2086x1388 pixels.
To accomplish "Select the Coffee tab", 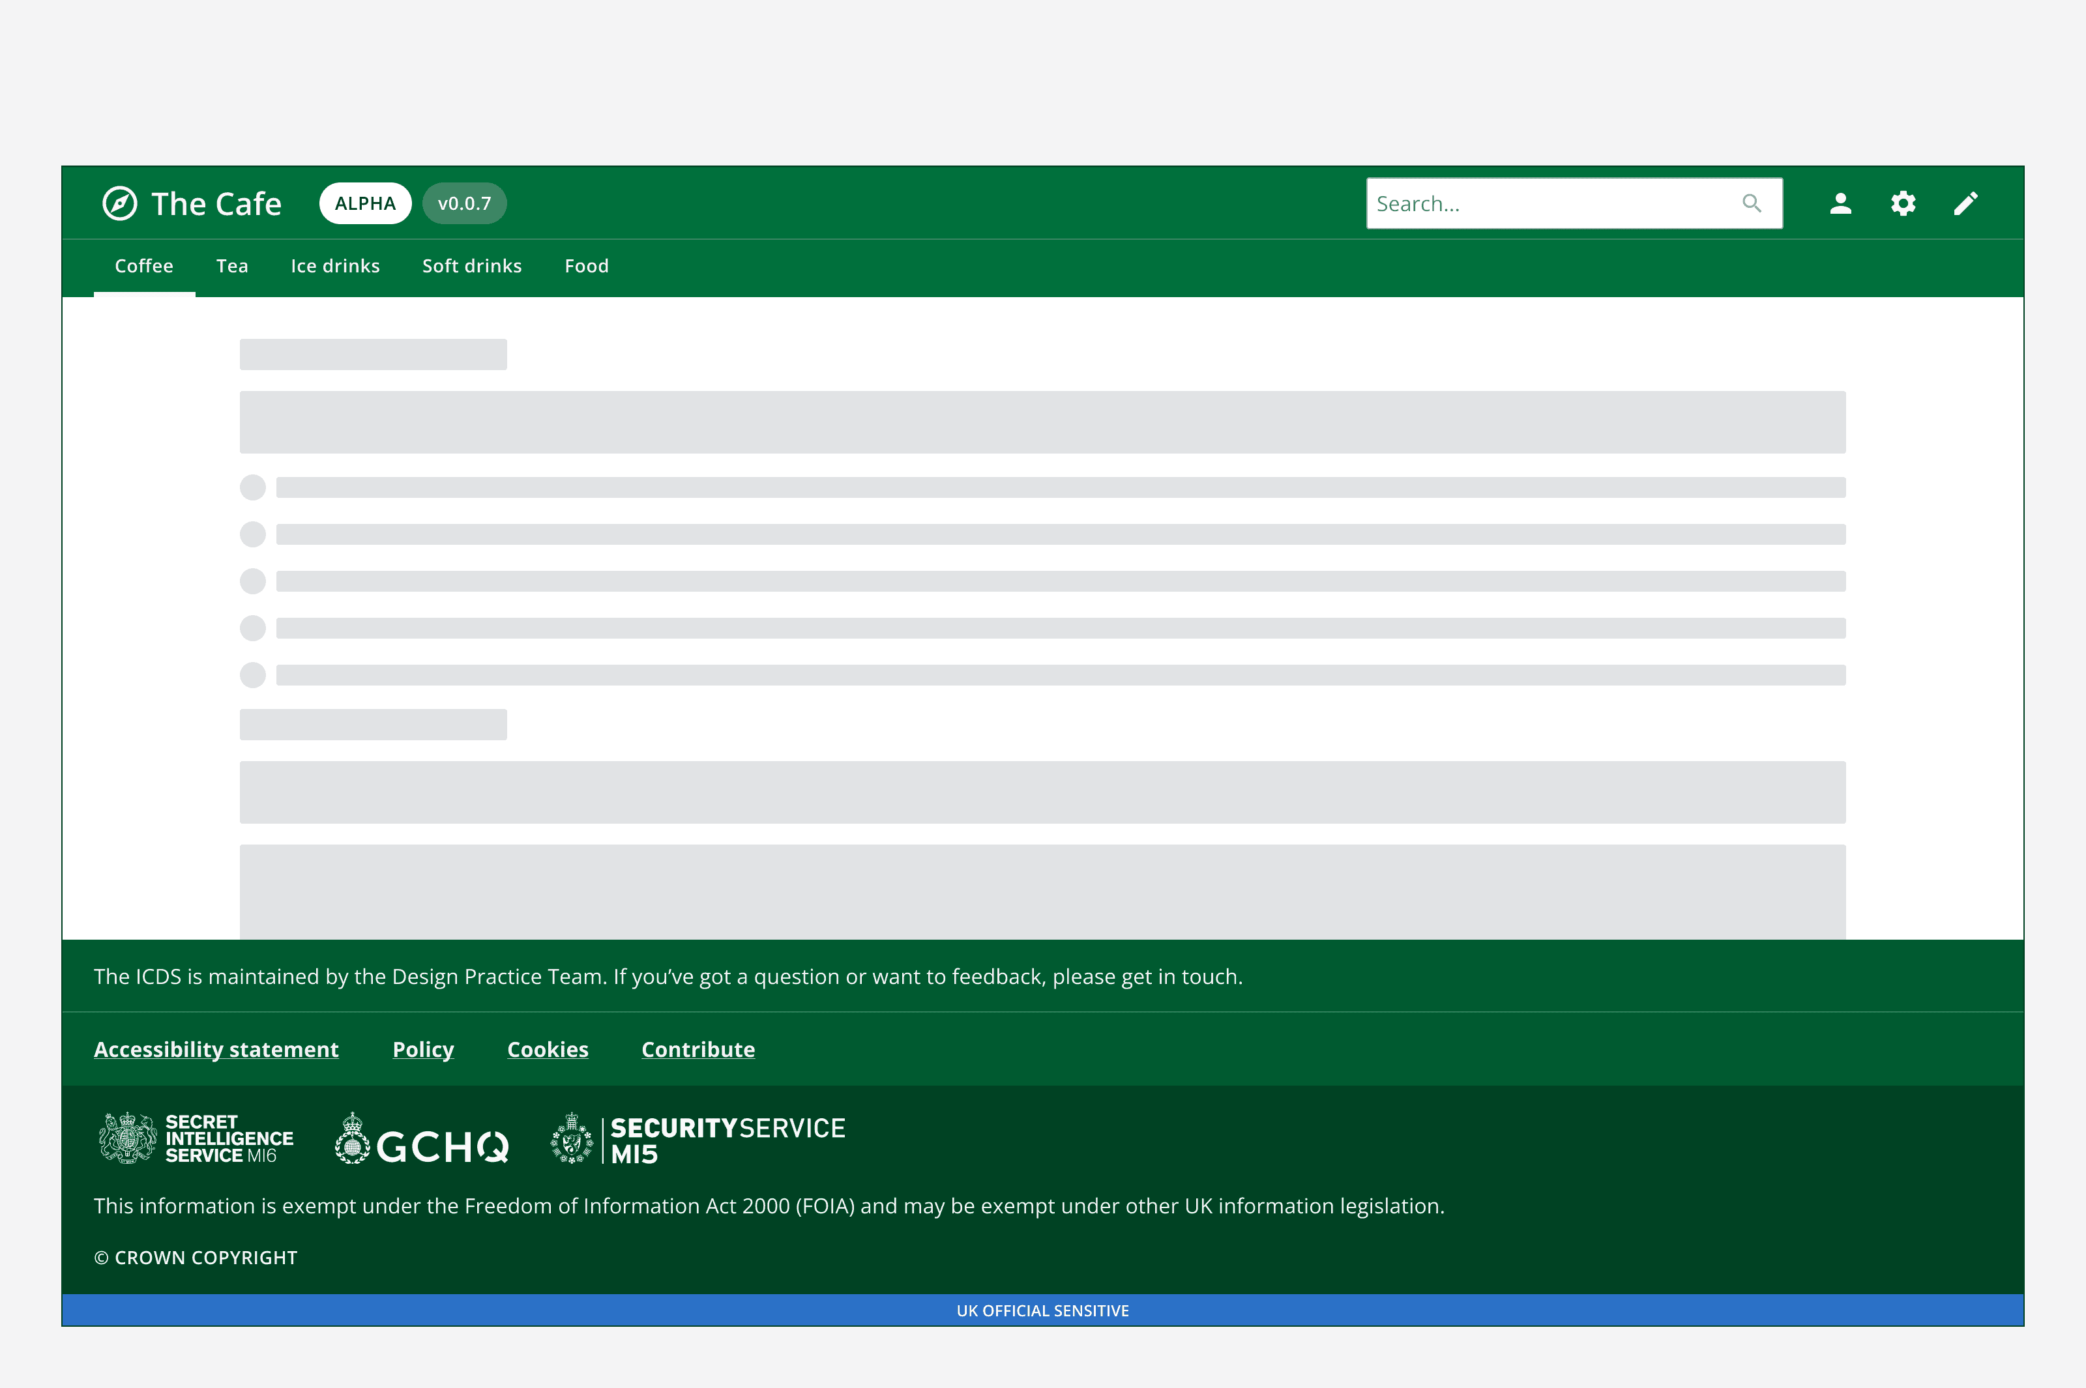I will coord(143,266).
